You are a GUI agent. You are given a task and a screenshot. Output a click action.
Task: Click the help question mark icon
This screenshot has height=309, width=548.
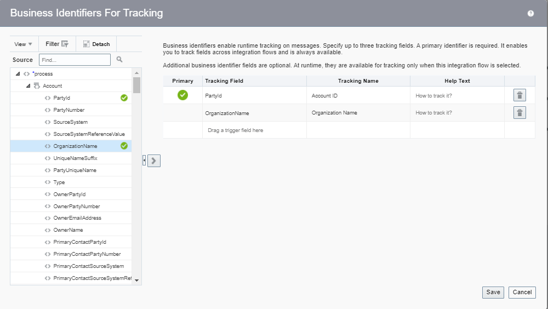[x=530, y=14]
